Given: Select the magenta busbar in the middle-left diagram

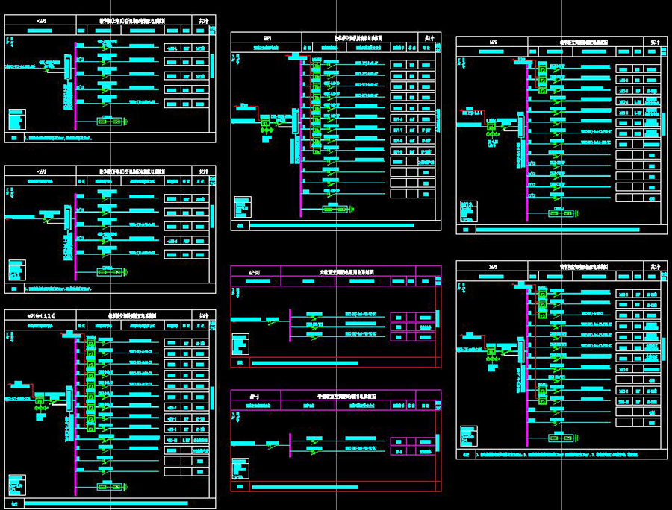Looking at the screenshot, I should click(75, 236).
